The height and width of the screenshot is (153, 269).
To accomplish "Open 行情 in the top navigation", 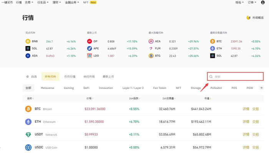I will point(19,2).
